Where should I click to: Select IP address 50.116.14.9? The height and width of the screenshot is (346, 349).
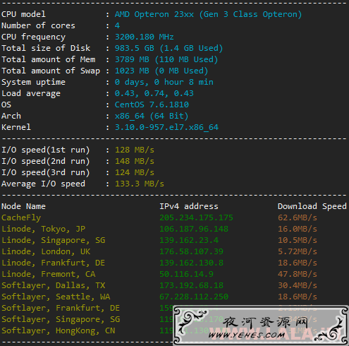click(186, 274)
